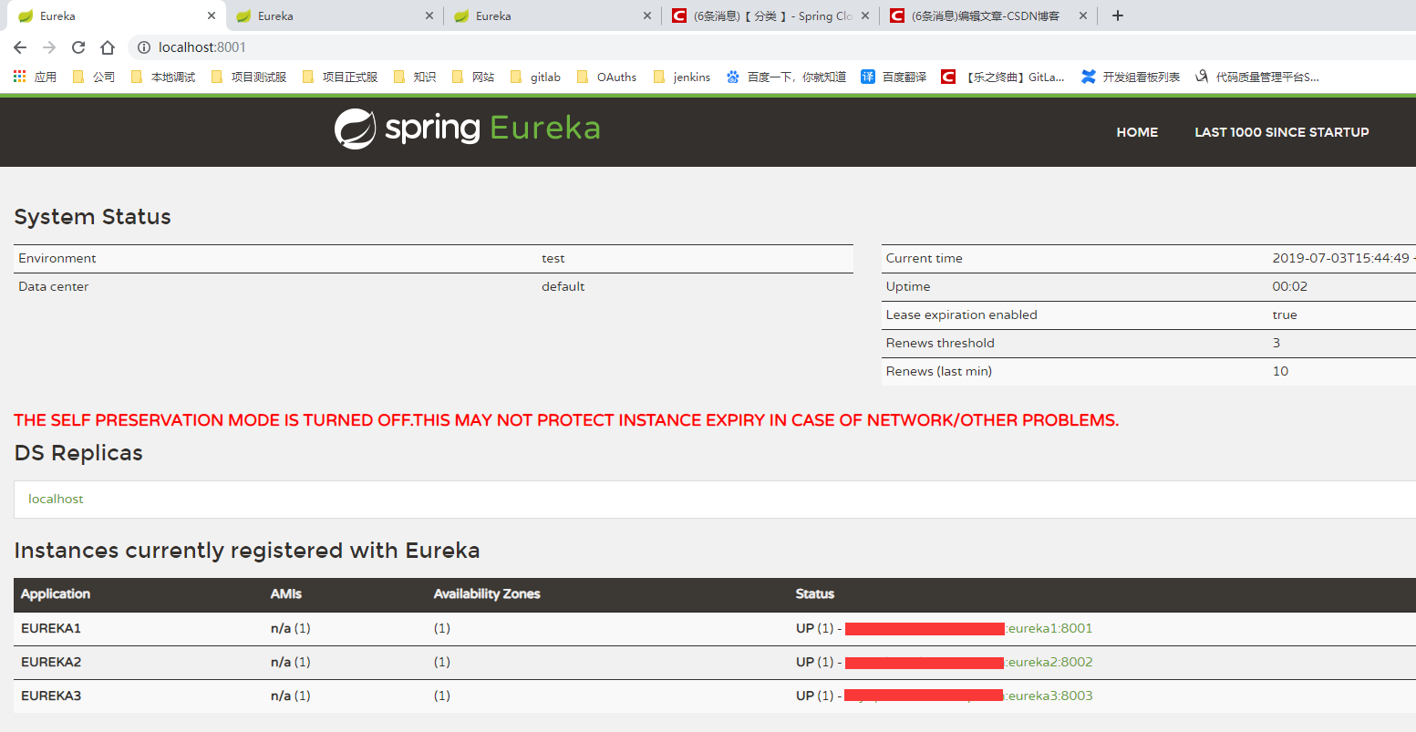The width and height of the screenshot is (1416, 732).
Task: Open the 开发组看板列表 bookmark
Action: point(1131,77)
